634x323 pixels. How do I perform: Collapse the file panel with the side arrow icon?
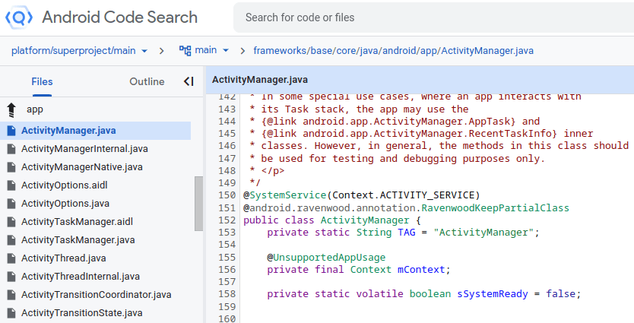[189, 81]
